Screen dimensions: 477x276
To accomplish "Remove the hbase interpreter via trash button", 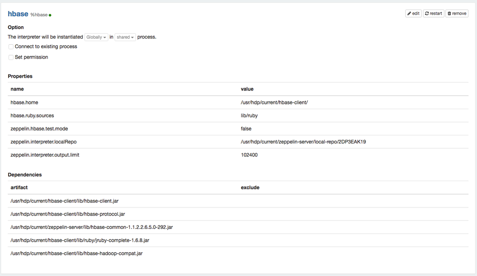I will (457, 13).
